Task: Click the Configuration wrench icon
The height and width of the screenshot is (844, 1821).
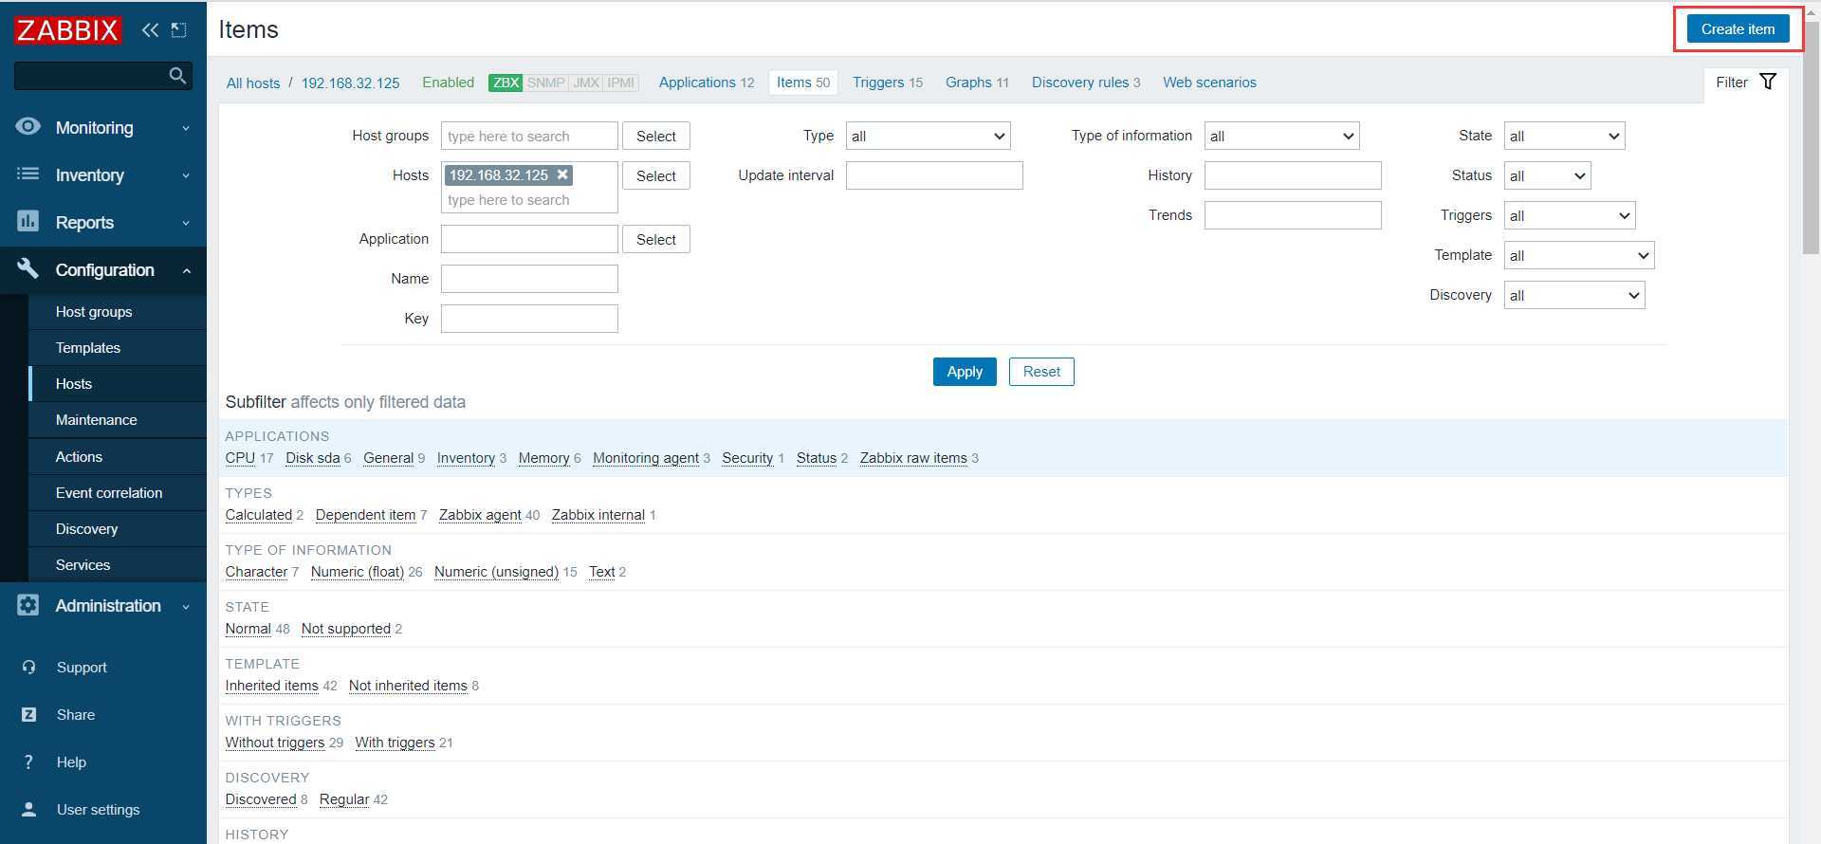Action: click(x=28, y=268)
